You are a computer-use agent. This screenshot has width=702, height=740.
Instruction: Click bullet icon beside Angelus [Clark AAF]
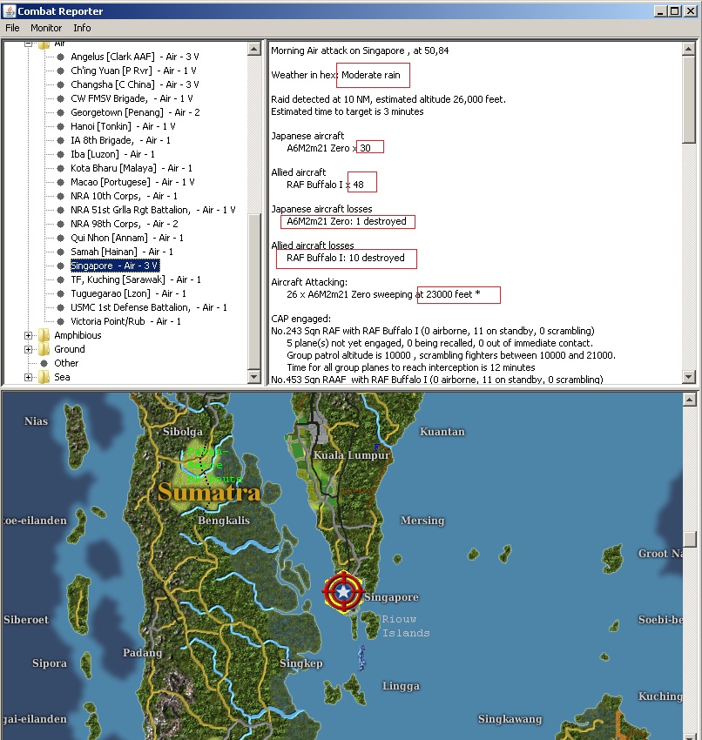pos(60,57)
